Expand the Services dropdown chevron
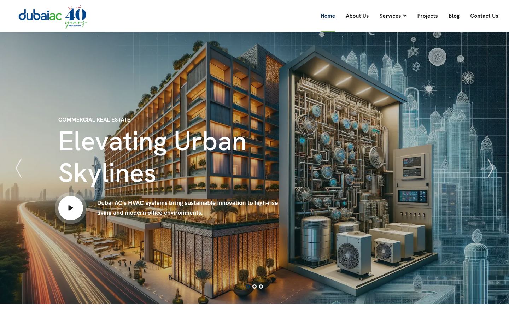 tap(405, 16)
